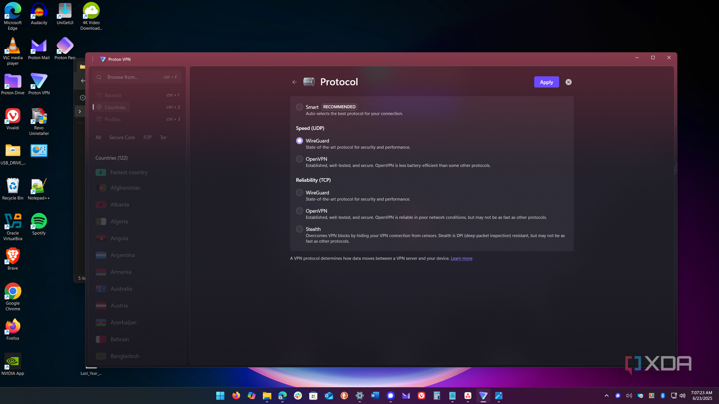Viewport: 719px width, 404px height.
Task: Click the Recents clock icon in sidebar
Action: [99, 95]
